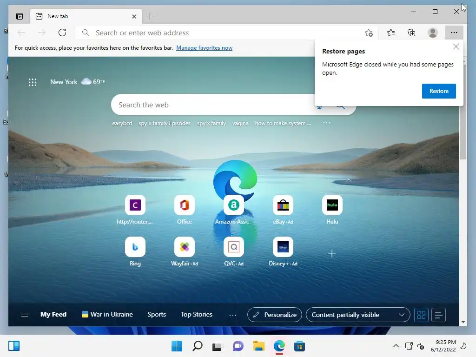Close the New tab tab
476x357 pixels.
pos(134,16)
